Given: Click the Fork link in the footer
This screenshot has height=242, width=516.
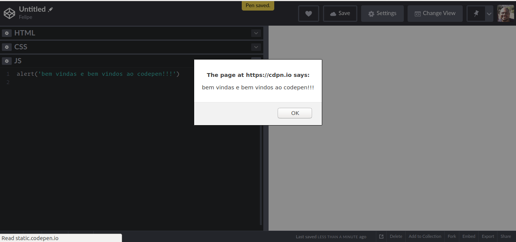Looking at the screenshot, I should pyautogui.click(x=452, y=236).
